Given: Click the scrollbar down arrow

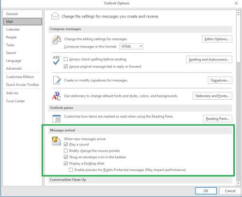Looking at the screenshot, I should [238, 183].
